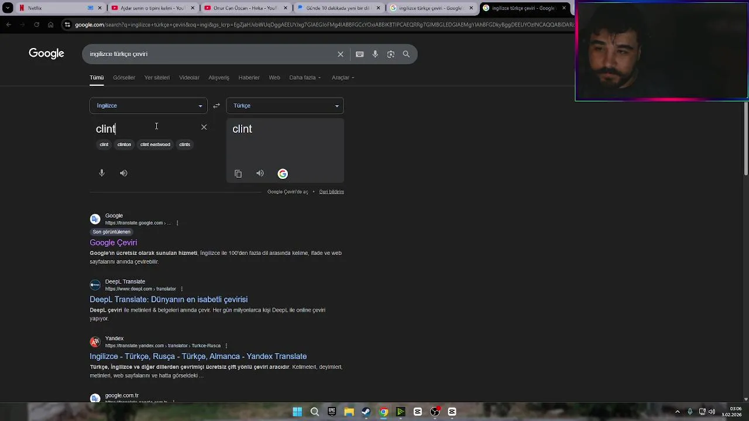Open the Google Çeviri result link
Viewport: 749px width, 421px height.
coord(114,243)
